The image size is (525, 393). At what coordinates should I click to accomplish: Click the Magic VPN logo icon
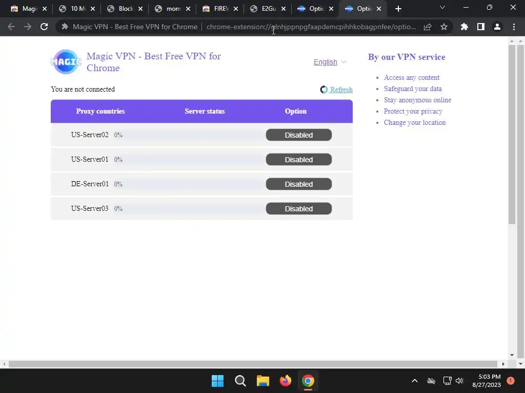[66, 62]
